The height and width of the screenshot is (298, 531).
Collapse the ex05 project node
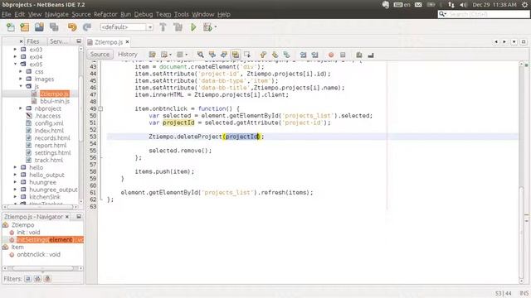[x=15, y=65]
